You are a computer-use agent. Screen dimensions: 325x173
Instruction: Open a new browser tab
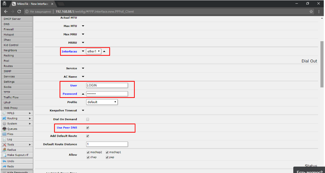tap(61, 4)
